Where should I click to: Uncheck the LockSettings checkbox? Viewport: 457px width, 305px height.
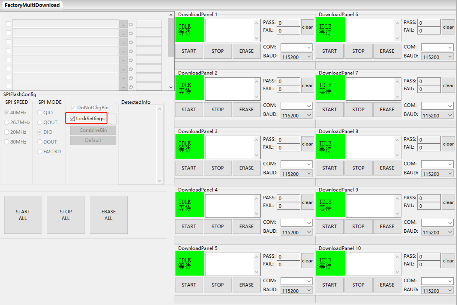[73, 118]
